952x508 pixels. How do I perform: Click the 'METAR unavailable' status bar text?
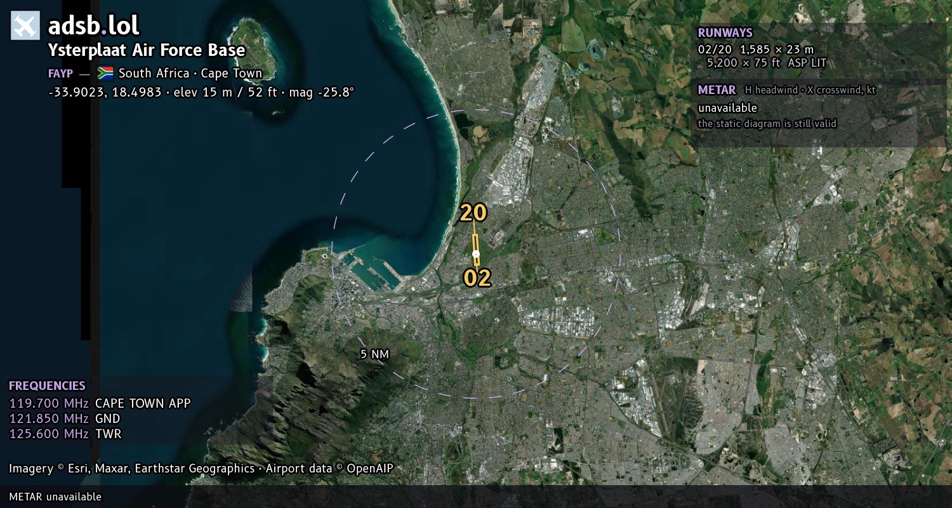pos(55,497)
